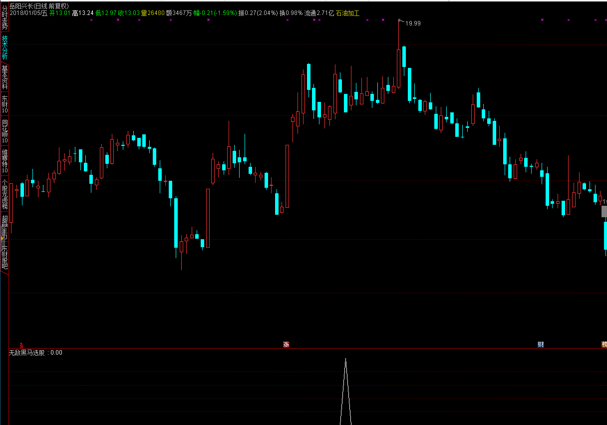Click the red 涨 event marker
The image size is (607, 425).
(x=286, y=345)
